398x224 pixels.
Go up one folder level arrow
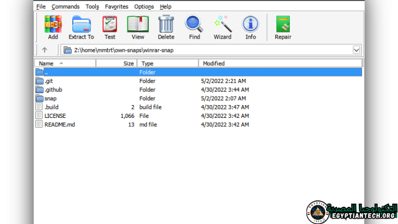[x=44, y=50]
